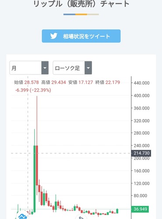Click the tall green candlestick body
Viewport: 162px width, 219px height.
click(35, 179)
